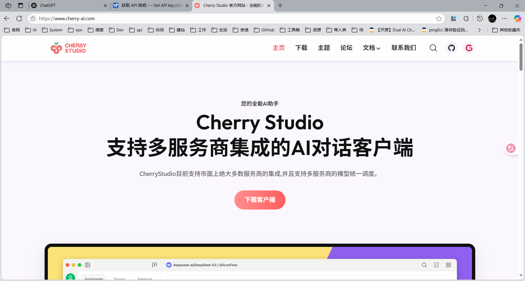This screenshot has height=281, width=525.
Task: Open the Dev bookmarks folder
Action: [x=116, y=30]
